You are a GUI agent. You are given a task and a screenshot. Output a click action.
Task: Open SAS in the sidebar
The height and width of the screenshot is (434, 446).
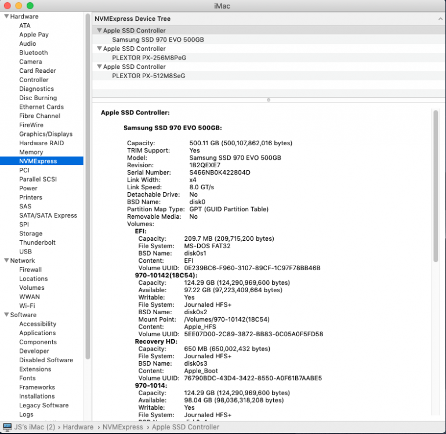(26, 207)
